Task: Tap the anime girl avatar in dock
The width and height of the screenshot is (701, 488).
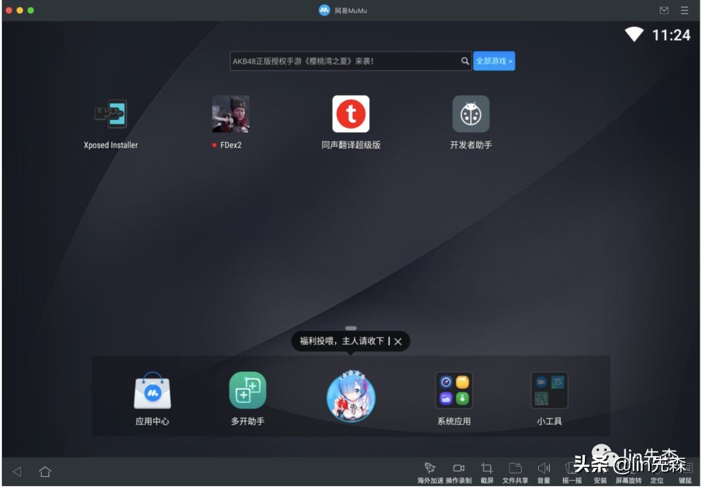Action: coord(351,395)
